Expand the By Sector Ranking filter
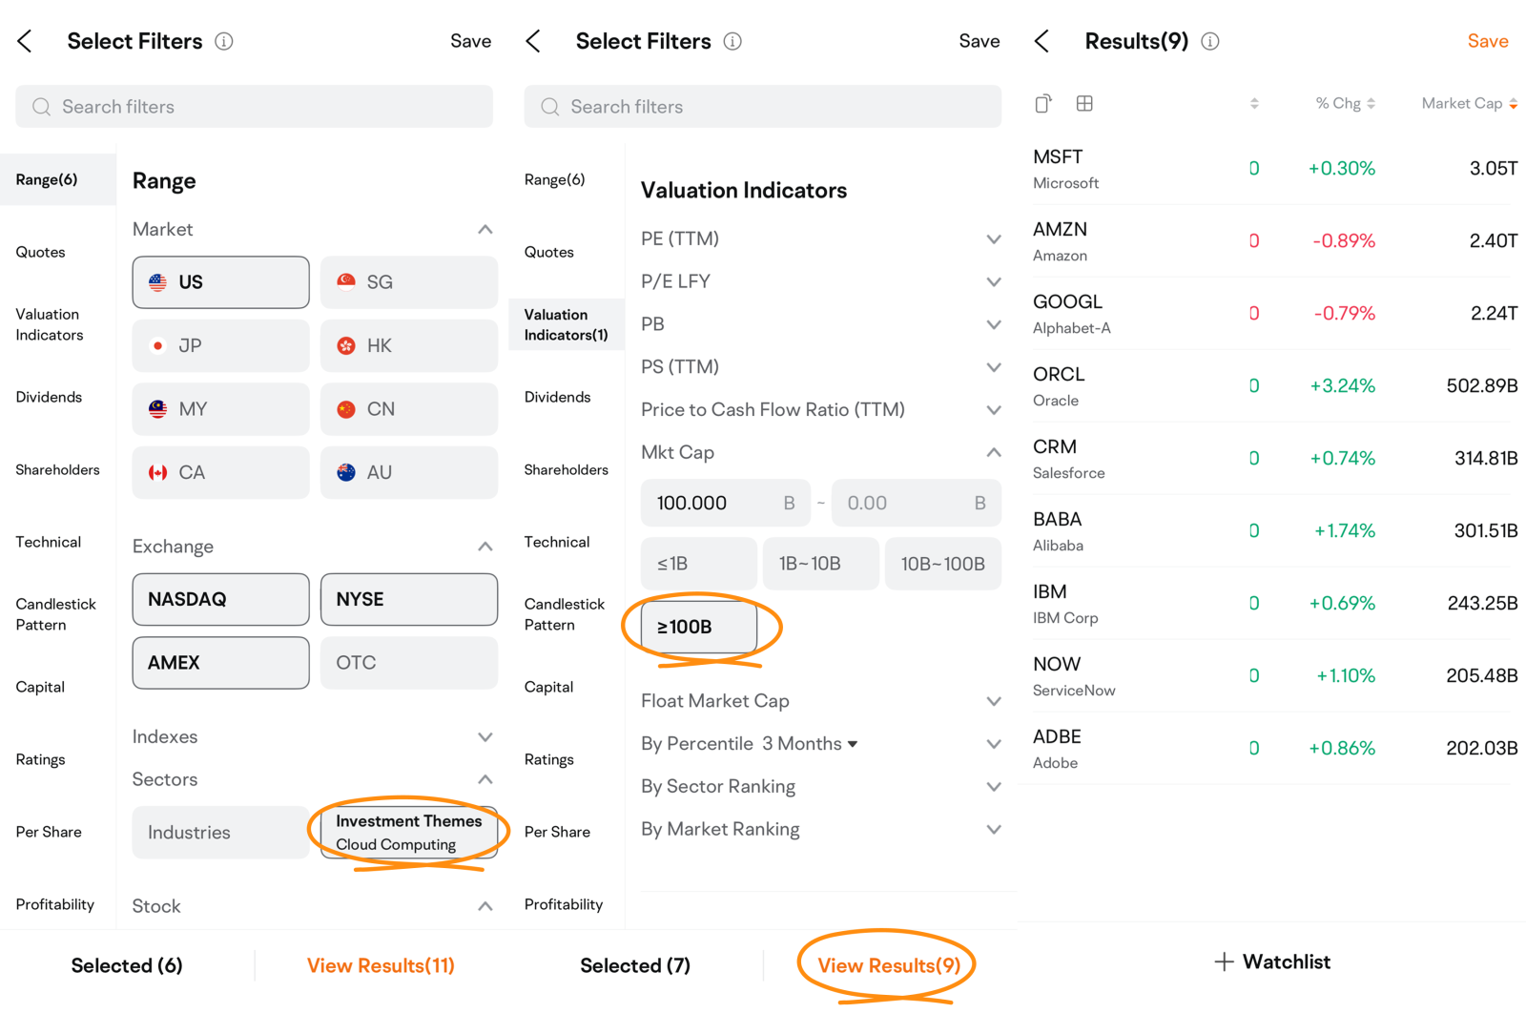 [994, 787]
